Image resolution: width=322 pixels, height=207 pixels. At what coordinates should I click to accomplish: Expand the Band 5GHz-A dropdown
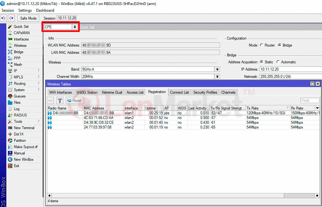tap(217, 69)
